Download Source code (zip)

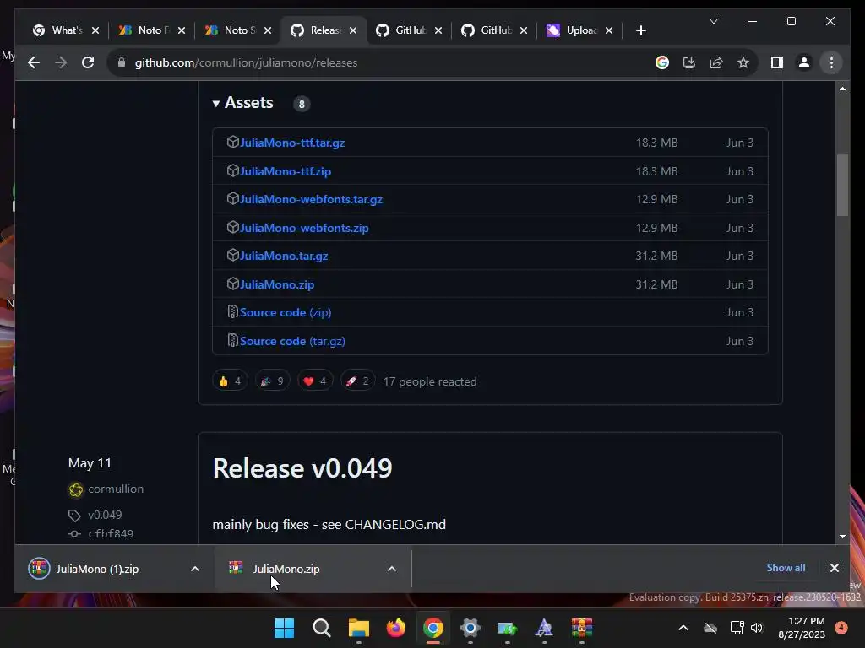286,312
